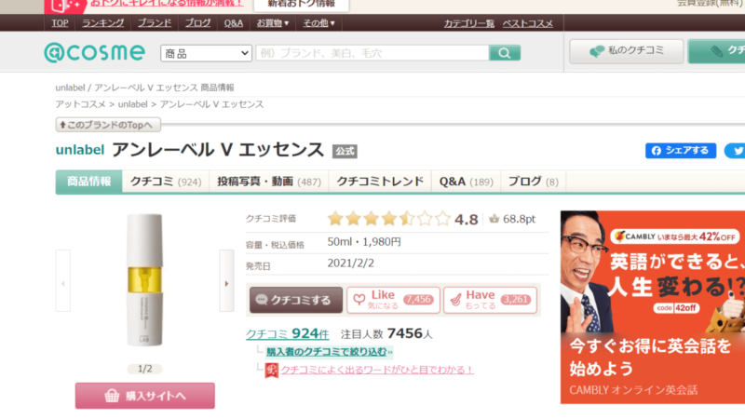Viewport: 745px width, 419px height.
Task: Click the crown icon beside 68.8pt
Action: tap(494, 219)
